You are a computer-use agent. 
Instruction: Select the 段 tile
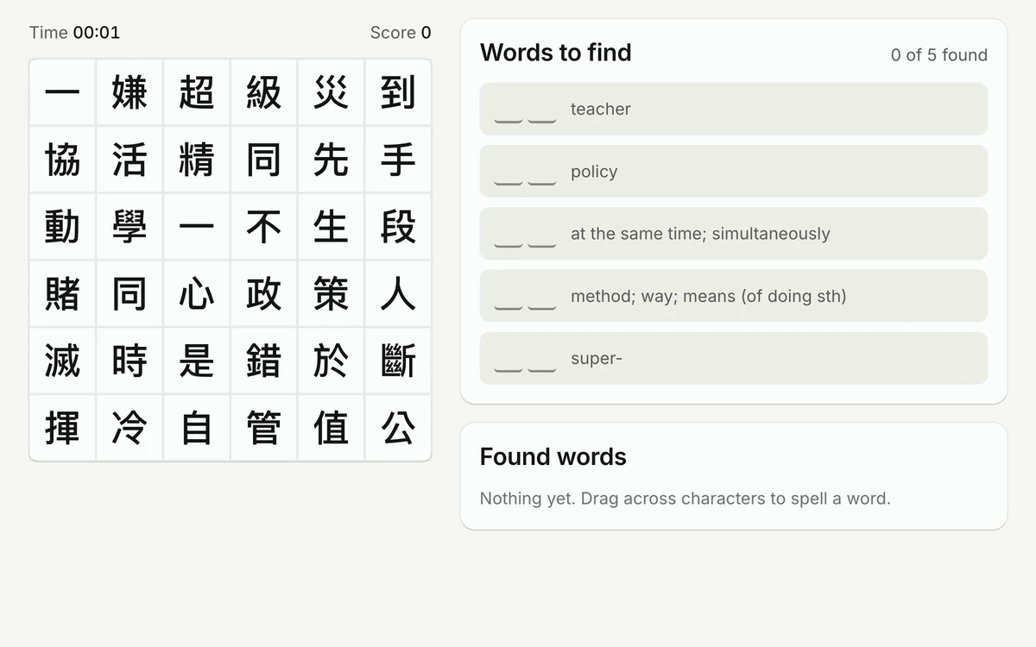pos(398,227)
